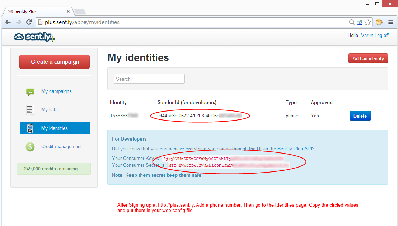
Task: Click the zoom magnifier icon in address bar
Action: pyautogui.click(x=352, y=22)
